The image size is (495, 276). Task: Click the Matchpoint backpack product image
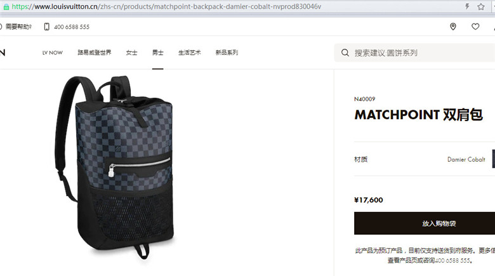click(114, 167)
